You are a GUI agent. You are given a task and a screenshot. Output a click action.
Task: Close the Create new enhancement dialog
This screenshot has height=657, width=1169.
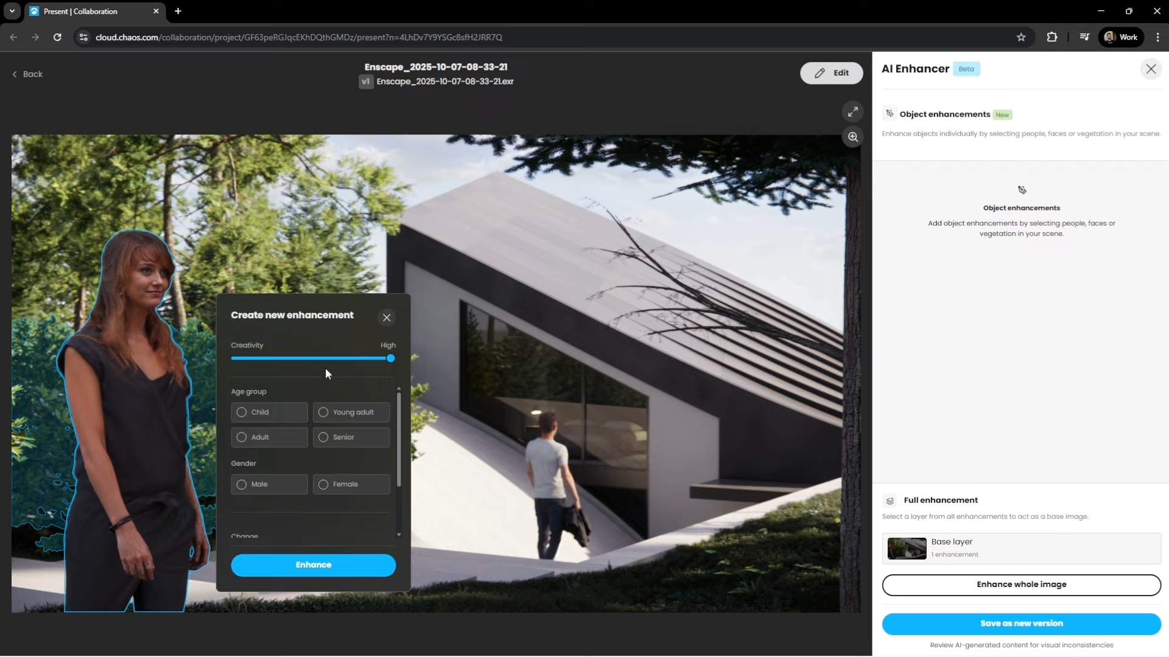(387, 318)
